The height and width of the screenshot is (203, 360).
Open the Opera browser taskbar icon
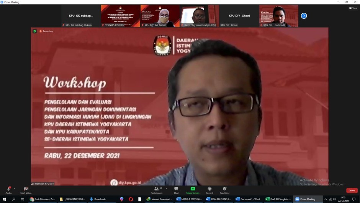click(131, 199)
